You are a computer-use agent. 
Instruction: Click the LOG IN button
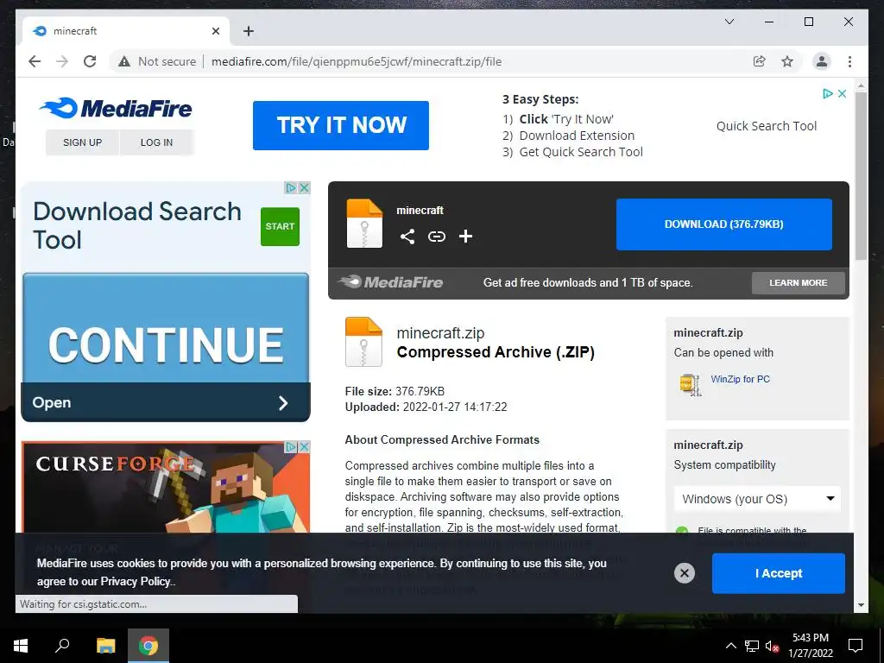point(157,142)
